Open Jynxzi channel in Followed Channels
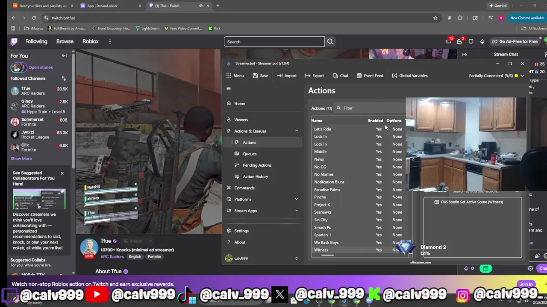This screenshot has width=547, height=307. [39, 135]
